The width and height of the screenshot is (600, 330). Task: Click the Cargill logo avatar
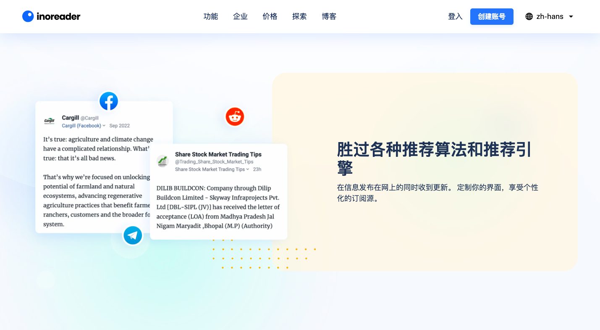coord(50,121)
